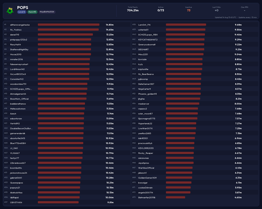Click the progress bar for daniel713
Viewport: 262px width, 209px height.
65,35
